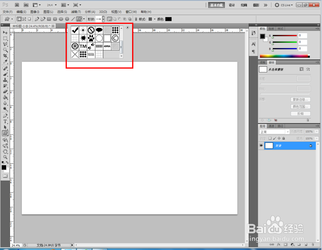Pick the talk bubble shape
This screenshot has width=322, height=250.
coord(99,30)
